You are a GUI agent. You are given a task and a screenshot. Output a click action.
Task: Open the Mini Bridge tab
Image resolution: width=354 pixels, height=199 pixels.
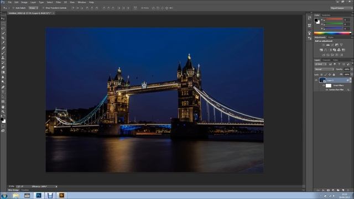click(x=13, y=190)
